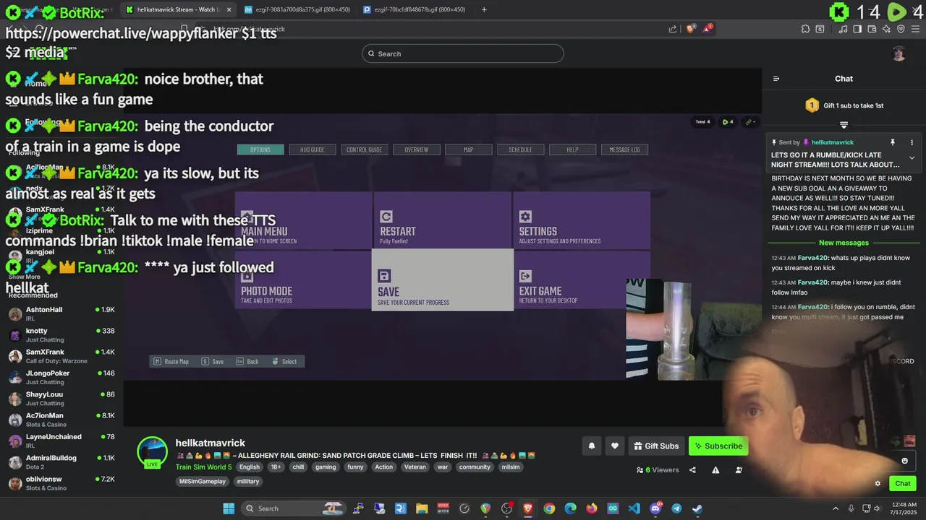Select CONTROL GUIDE game tab
Viewport: 926px width, 520px height.
(365, 149)
